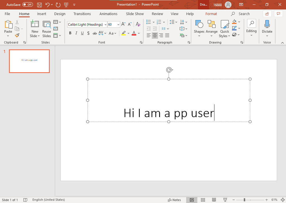Switch to the Insert tab
Image resolution: width=286 pixels, height=203 pixels.
coord(42,14)
